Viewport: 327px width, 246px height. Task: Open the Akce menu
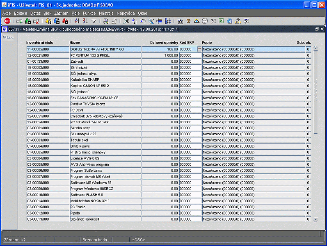pos(7,14)
